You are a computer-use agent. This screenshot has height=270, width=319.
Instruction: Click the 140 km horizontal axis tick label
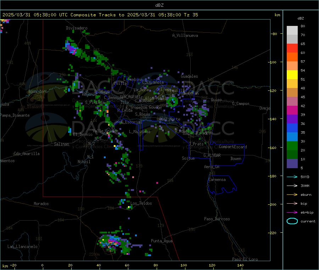240,265
